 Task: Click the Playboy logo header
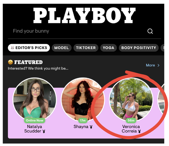point(84,15)
